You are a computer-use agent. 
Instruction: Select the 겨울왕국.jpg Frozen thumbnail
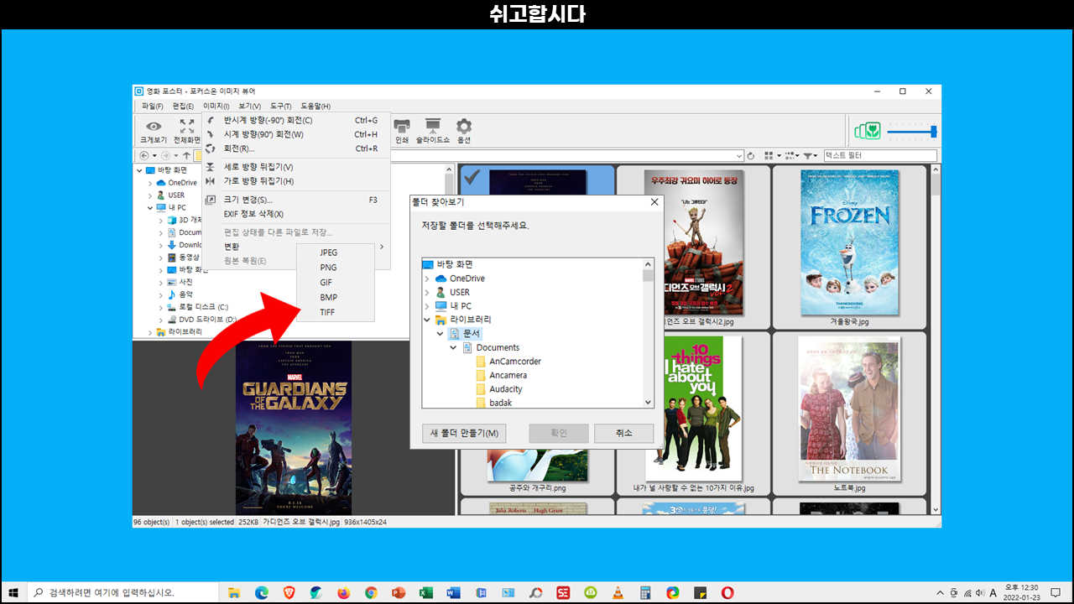849,248
